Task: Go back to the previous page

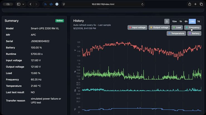Action: [30, 4]
